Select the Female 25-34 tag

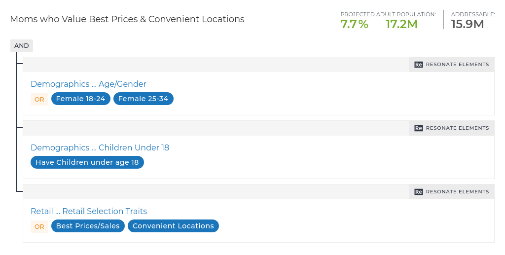pyautogui.click(x=144, y=99)
